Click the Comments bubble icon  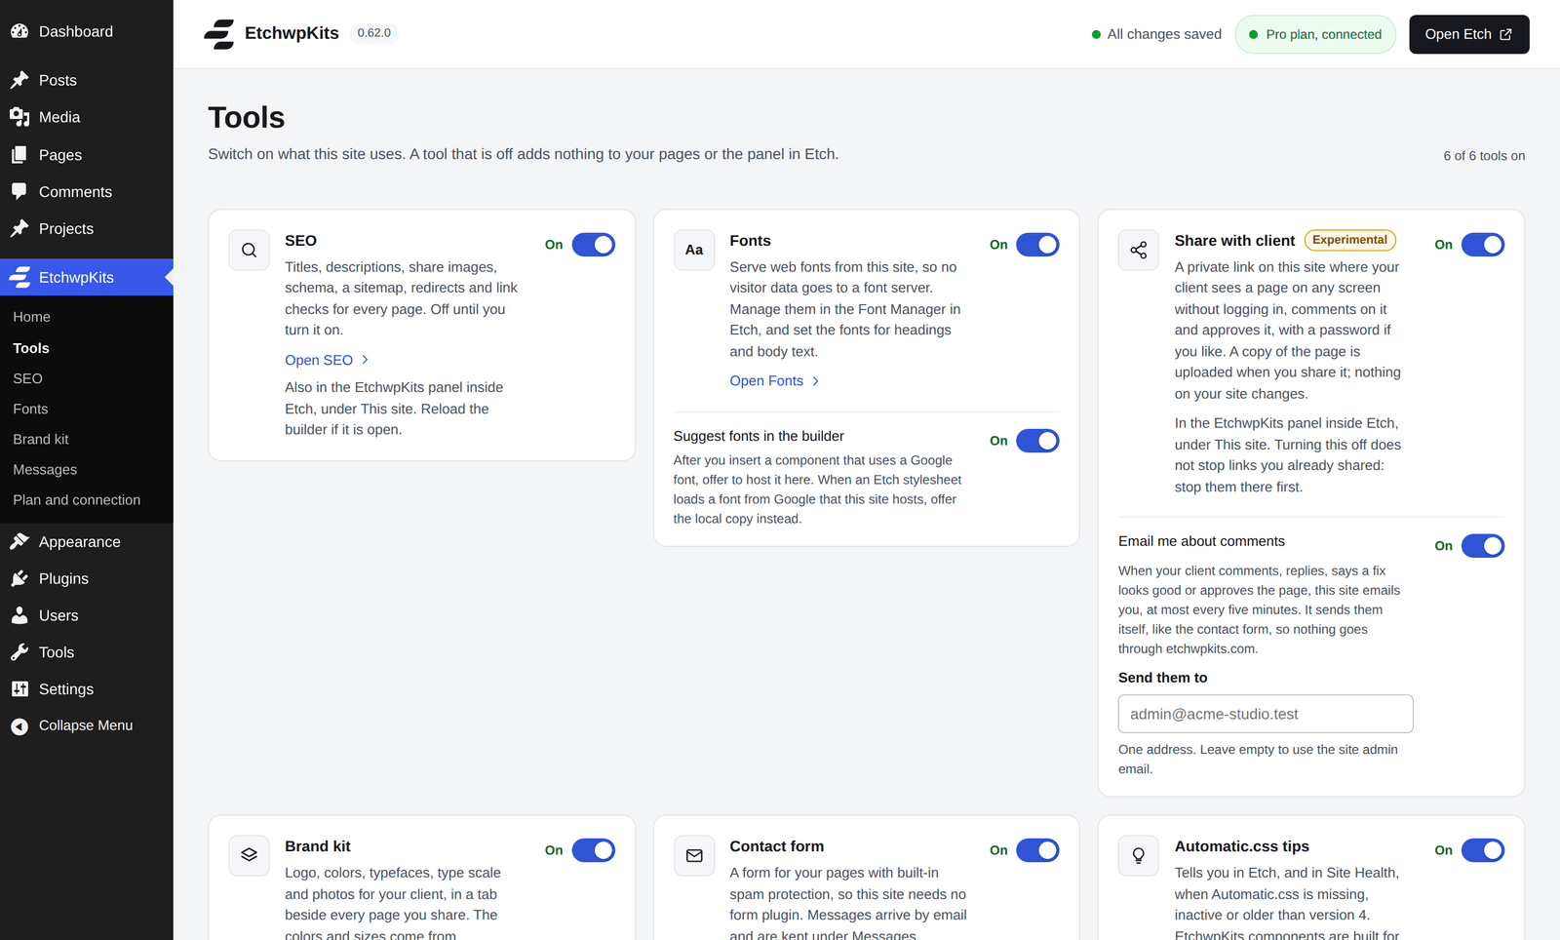click(x=19, y=192)
